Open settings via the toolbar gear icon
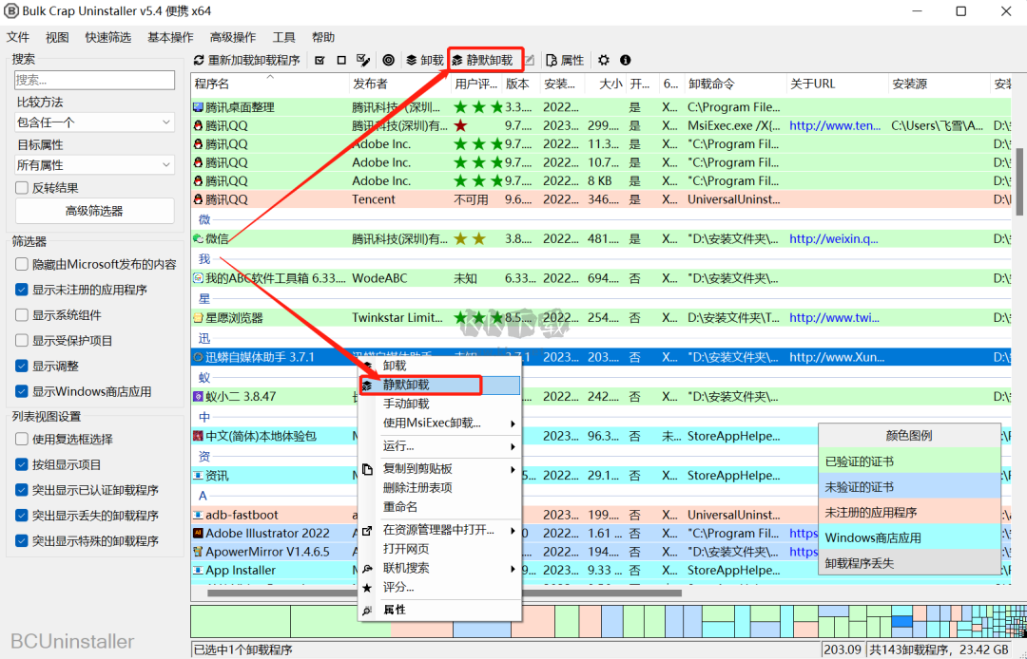 (x=604, y=60)
